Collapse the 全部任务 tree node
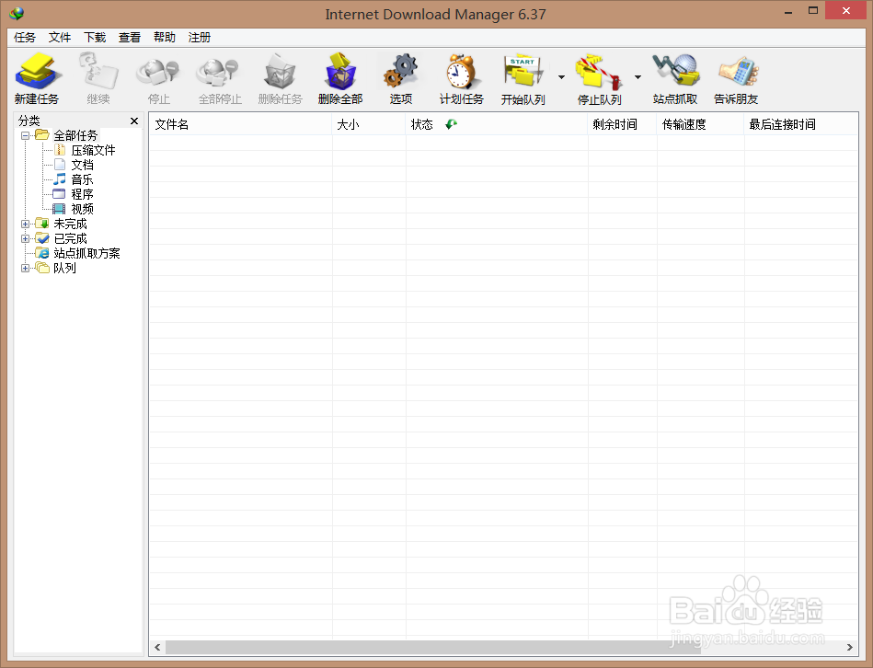 tap(25, 135)
